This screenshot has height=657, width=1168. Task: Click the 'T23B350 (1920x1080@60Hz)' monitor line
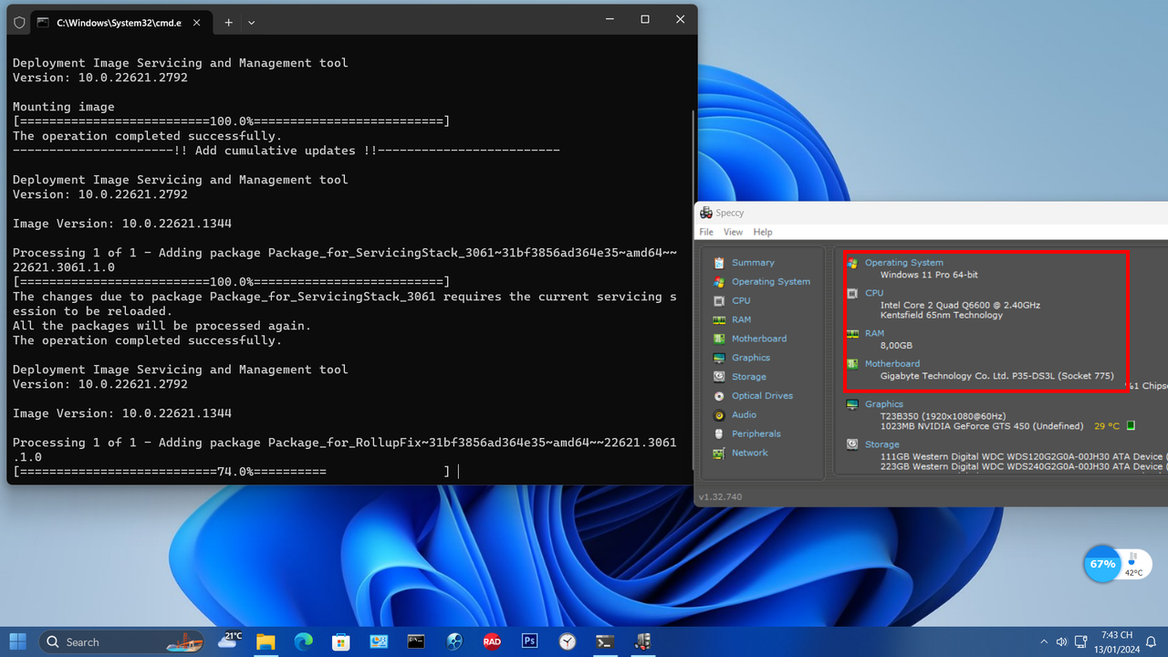pyautogui.click(x=942, y=415)
